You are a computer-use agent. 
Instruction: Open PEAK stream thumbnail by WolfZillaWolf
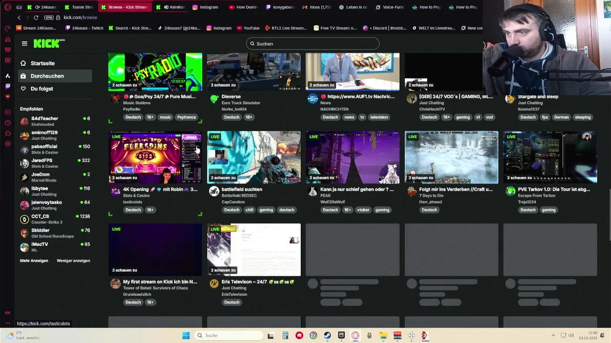coord(353,157)
